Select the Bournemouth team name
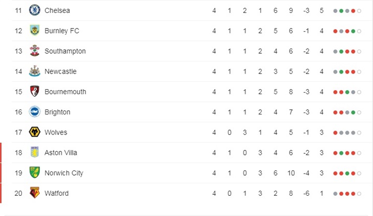 65,92
